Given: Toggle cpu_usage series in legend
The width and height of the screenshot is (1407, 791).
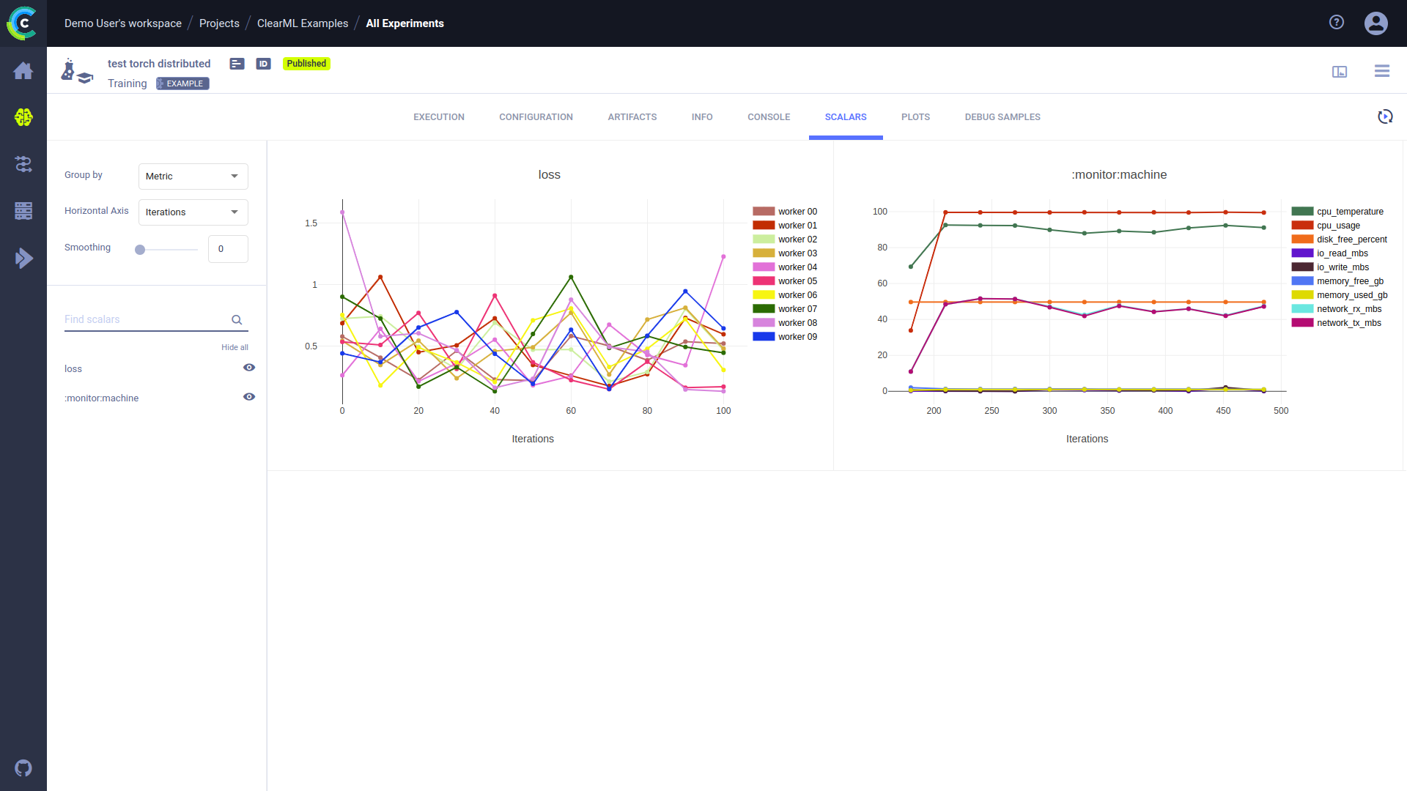Looking at the screenshot, I should (1326, 226).
